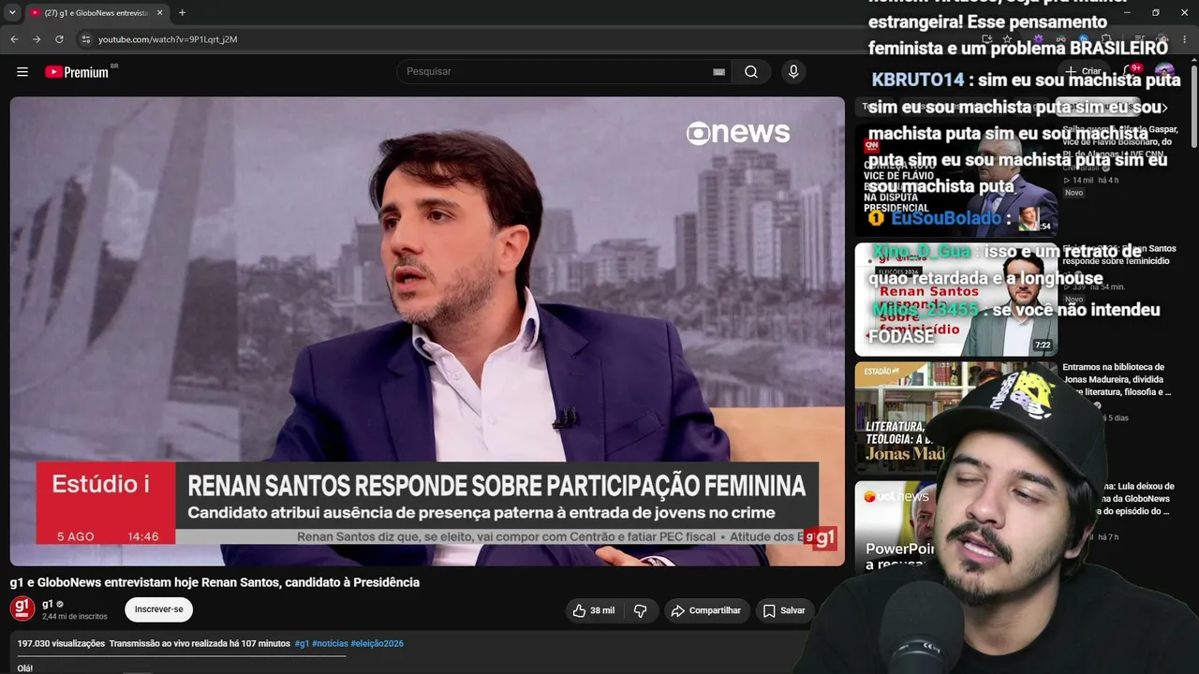Subscribe with the Inscrever-se button
The image size is (1199, 674).
tap(159, 609)
